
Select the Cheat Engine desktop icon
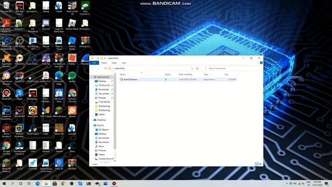tap(33, 129)
